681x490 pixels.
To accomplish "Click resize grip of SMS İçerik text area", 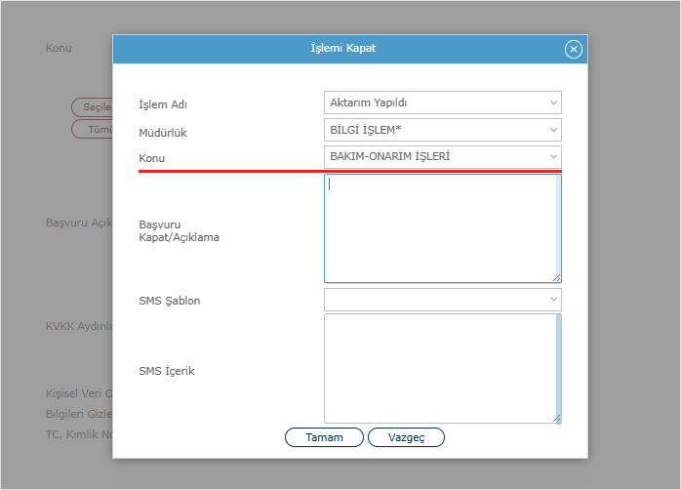I will click(556, 418).
